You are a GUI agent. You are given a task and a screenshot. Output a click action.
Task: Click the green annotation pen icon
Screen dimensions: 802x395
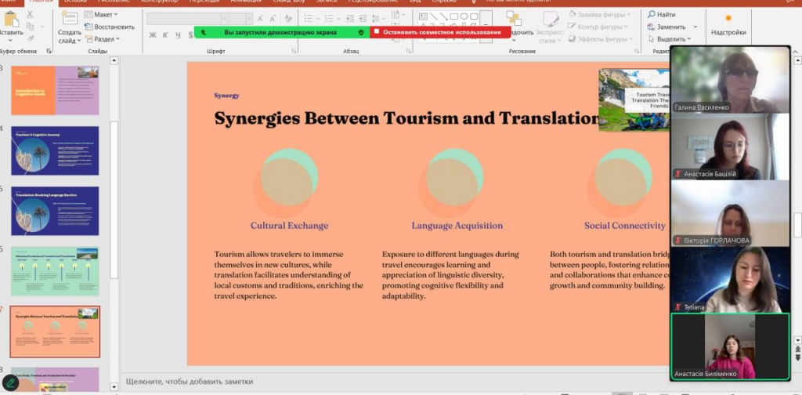(x=9, y=383)
